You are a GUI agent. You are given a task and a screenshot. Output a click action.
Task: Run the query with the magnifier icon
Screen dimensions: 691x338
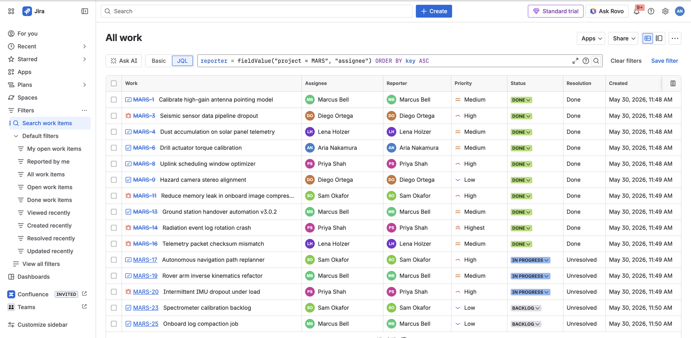pos(596,61)
